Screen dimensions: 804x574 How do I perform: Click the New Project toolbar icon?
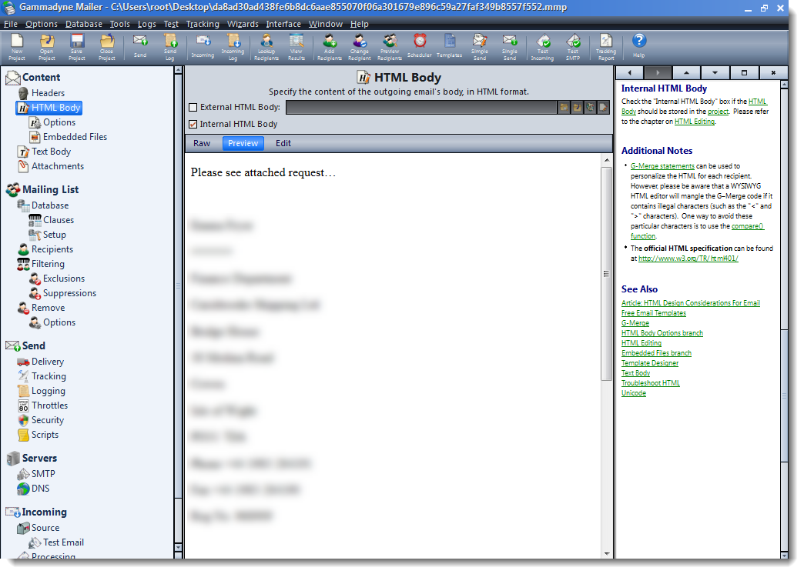(x=17, y=47)
